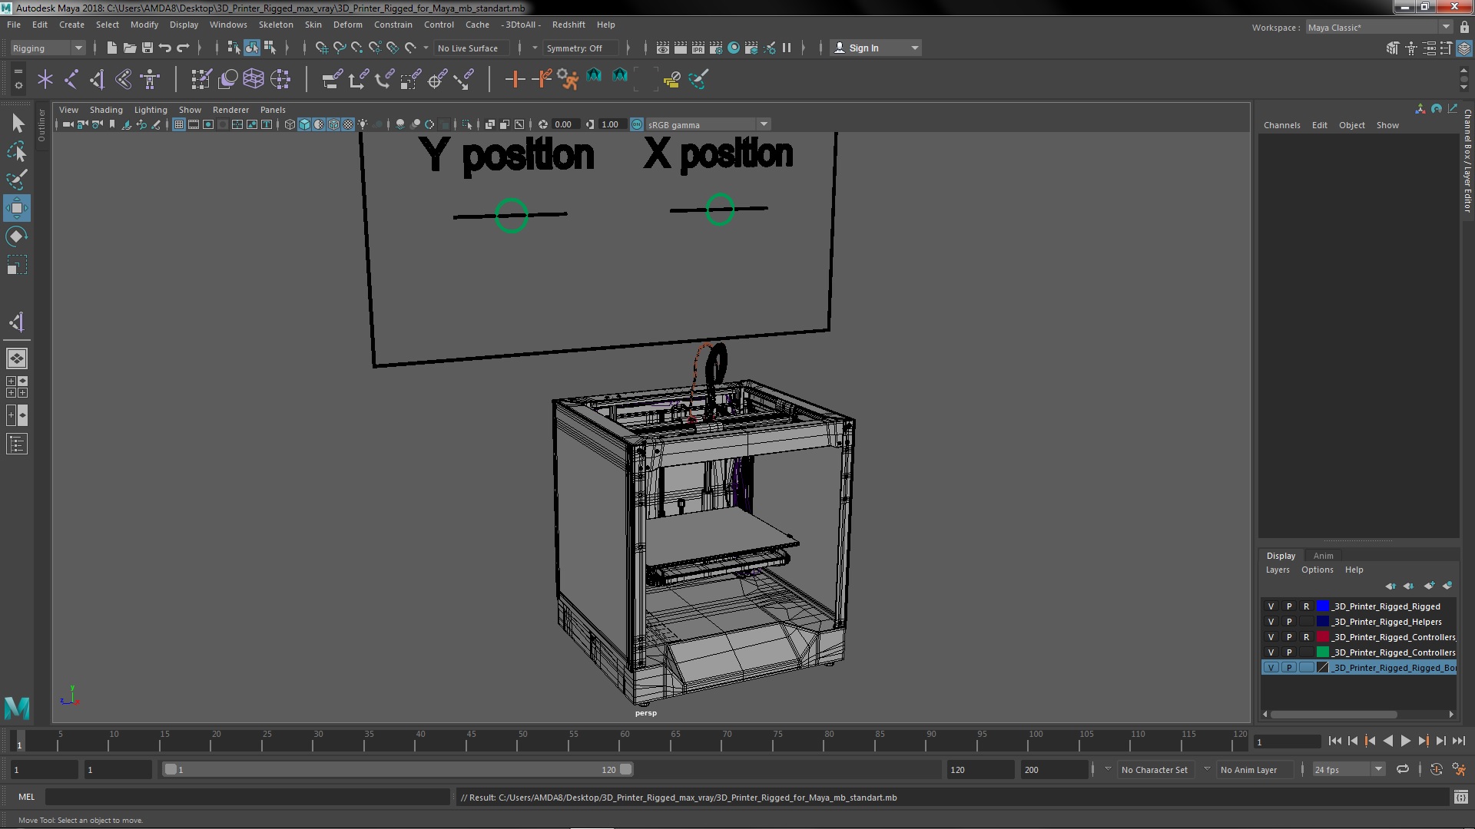This screenshot has width=1475, height=829.
Task: Click the Create Lattice shelf icon
Action: point(254,79)
